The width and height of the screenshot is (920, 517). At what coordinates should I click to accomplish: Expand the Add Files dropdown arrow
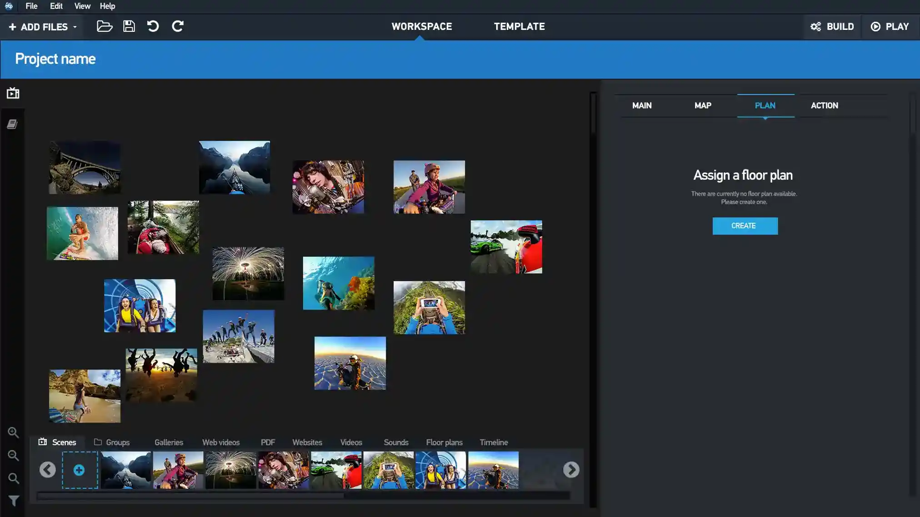click(x=75, y=27)
